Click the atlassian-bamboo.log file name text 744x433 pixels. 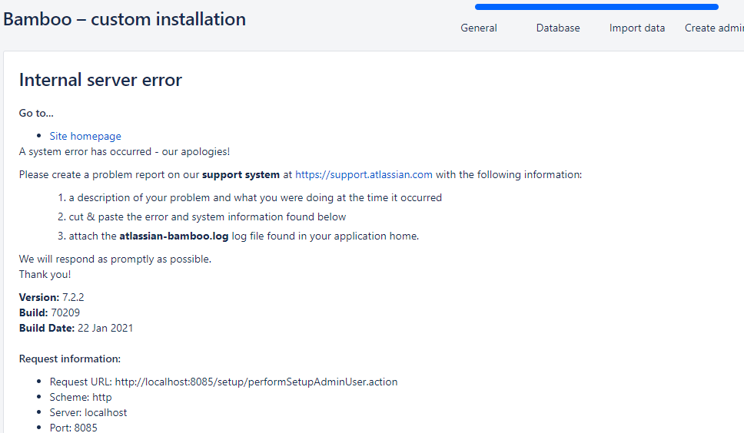point(174,236)
